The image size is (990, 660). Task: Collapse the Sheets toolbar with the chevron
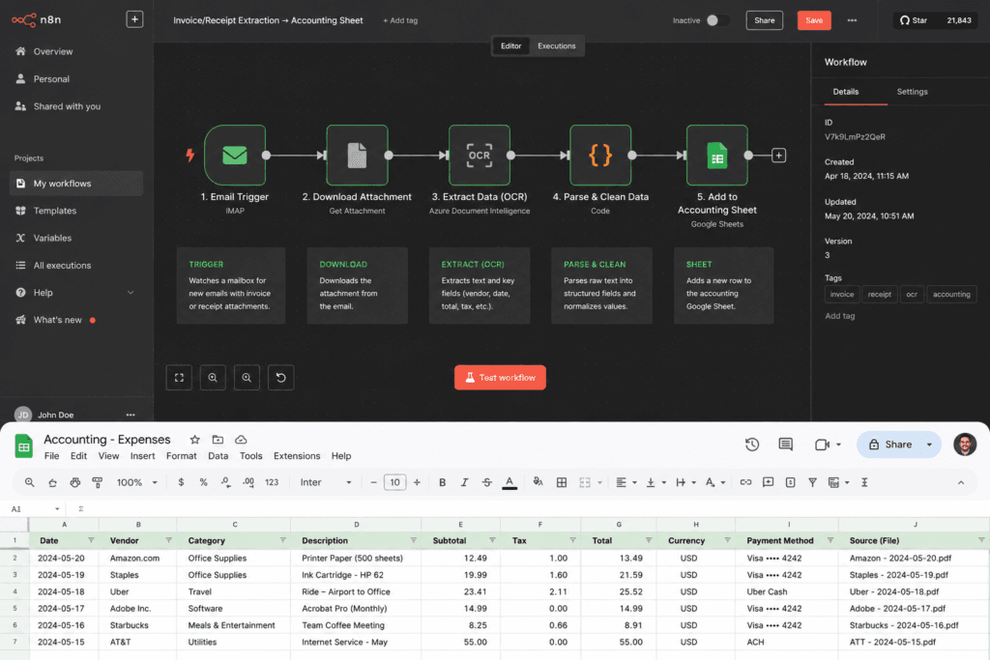961,482
